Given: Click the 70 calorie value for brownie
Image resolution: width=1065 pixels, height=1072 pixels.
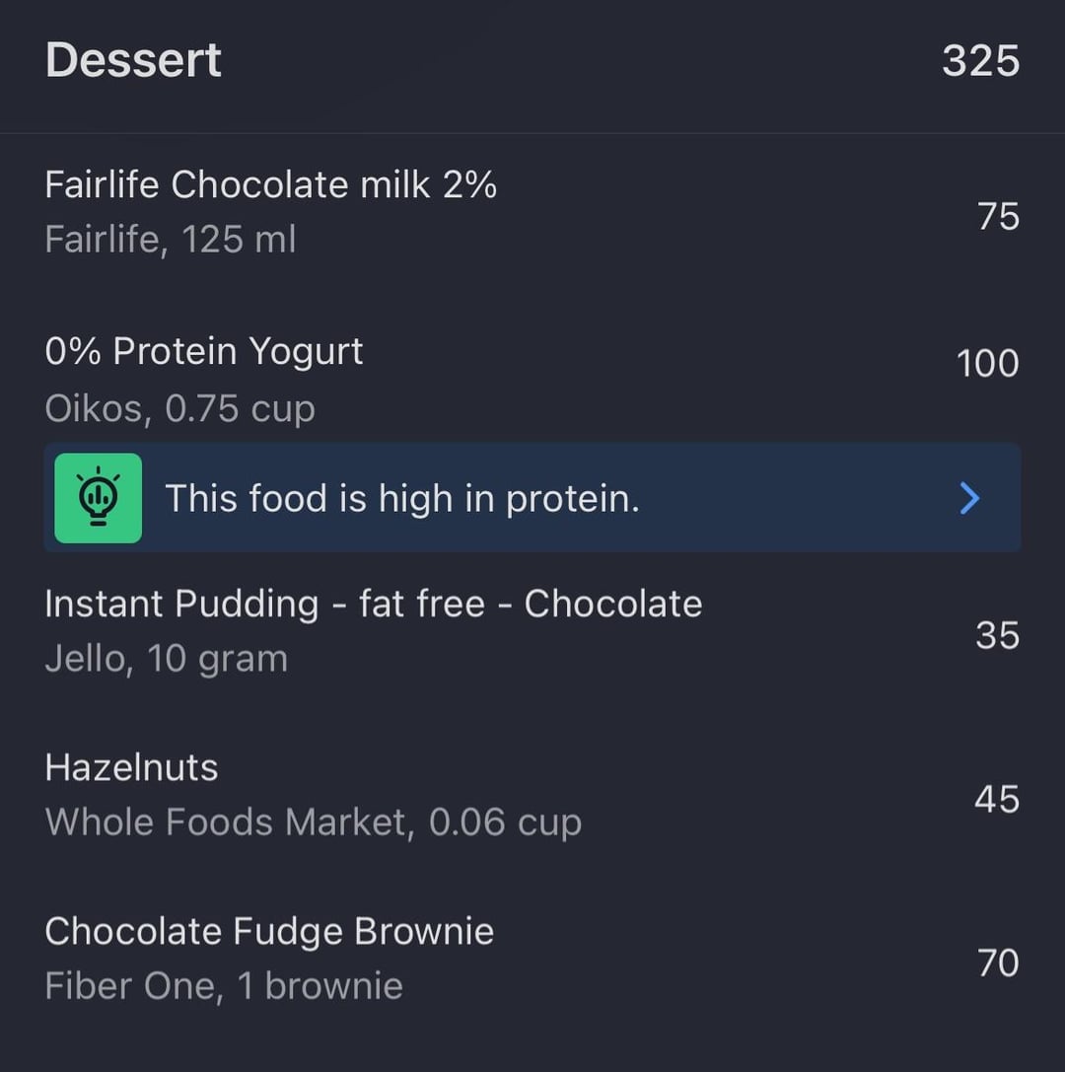Looking at the screenshot, I should [998, 963].
